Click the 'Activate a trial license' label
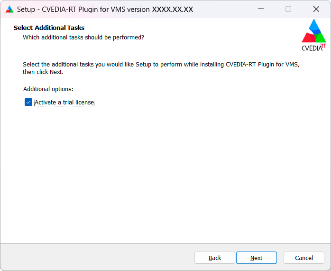331x271 pixels. click(64, 102)
